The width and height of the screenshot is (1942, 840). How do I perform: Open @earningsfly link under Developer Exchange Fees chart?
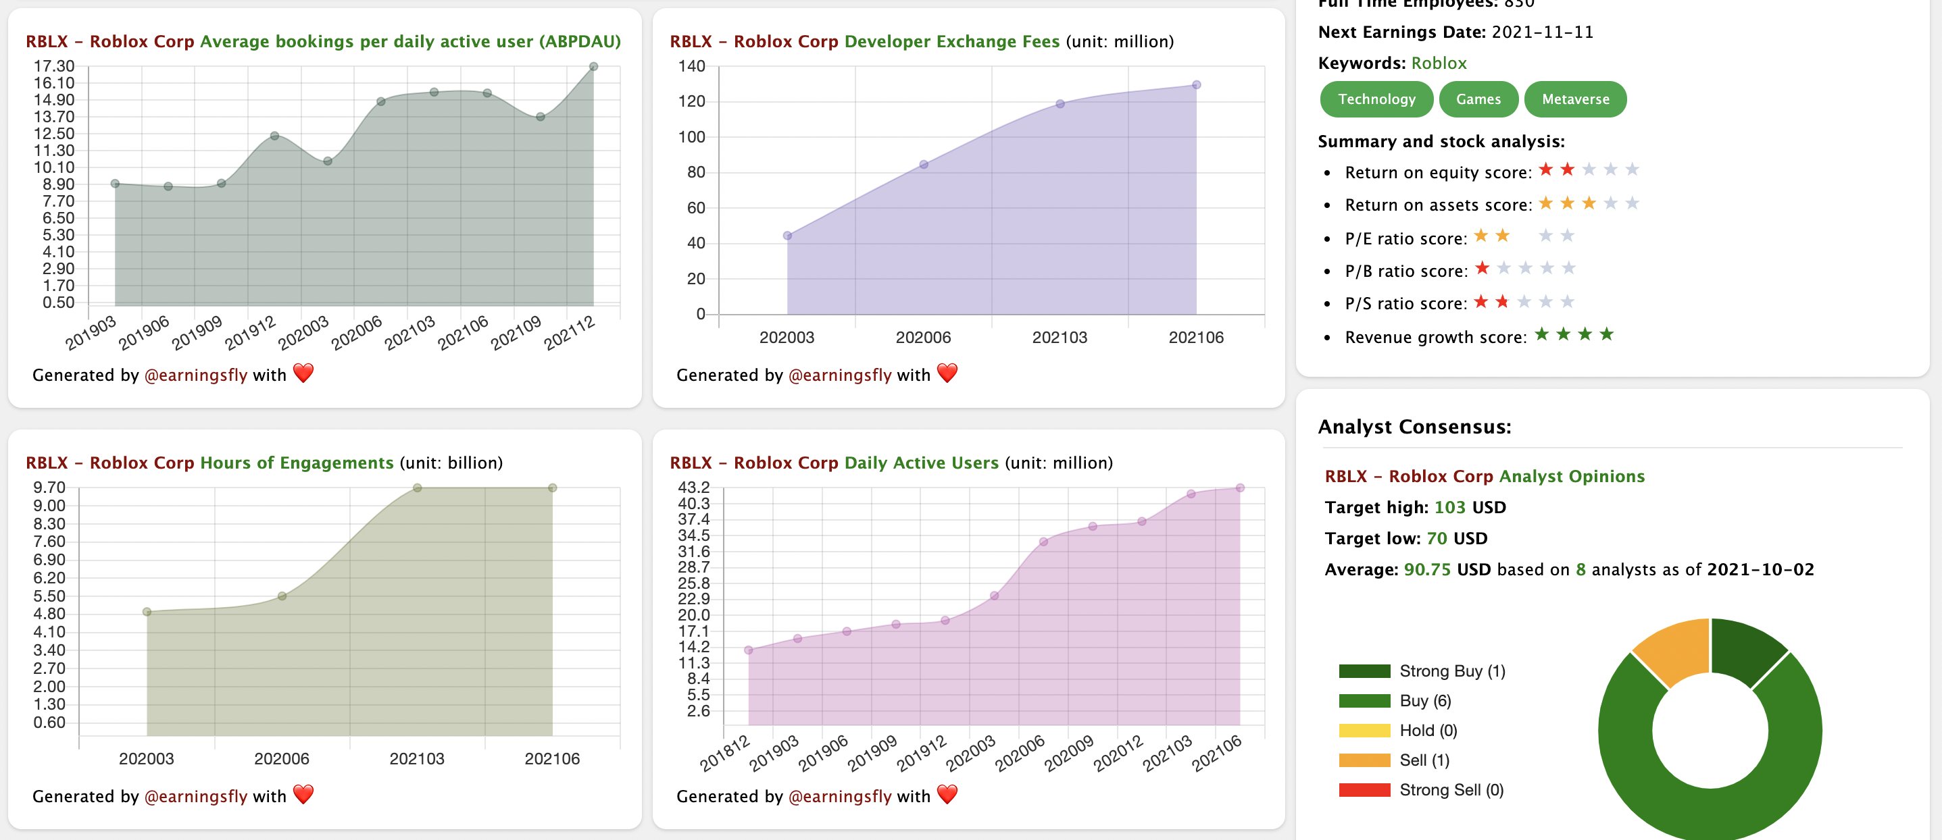point(839,375)
